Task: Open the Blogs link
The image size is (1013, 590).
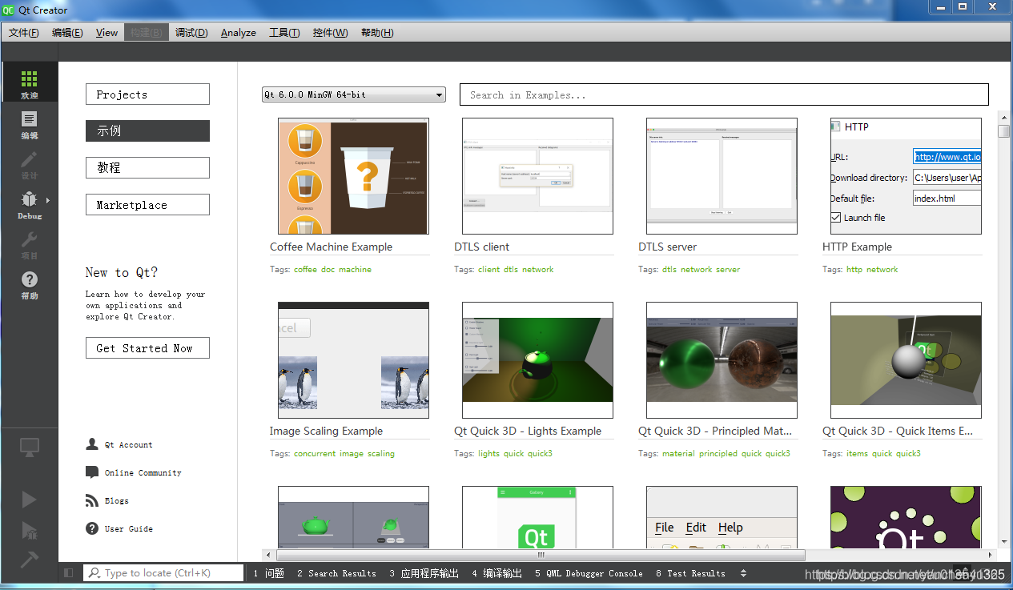Action: (x=116, y=501)
